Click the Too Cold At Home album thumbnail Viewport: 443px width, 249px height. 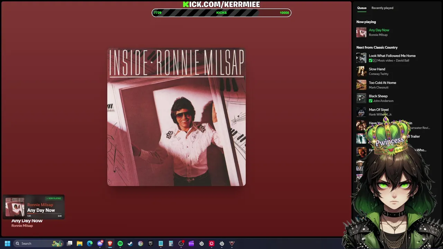pos(361,85)
